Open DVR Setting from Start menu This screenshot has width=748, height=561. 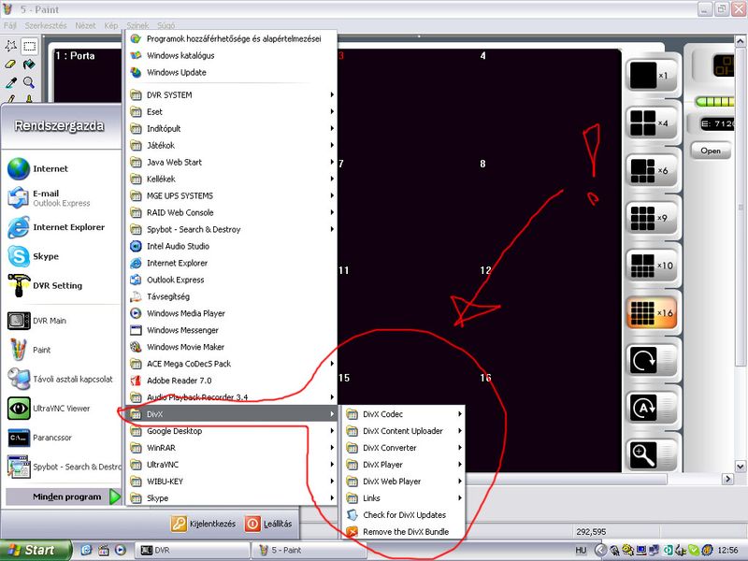62,286
